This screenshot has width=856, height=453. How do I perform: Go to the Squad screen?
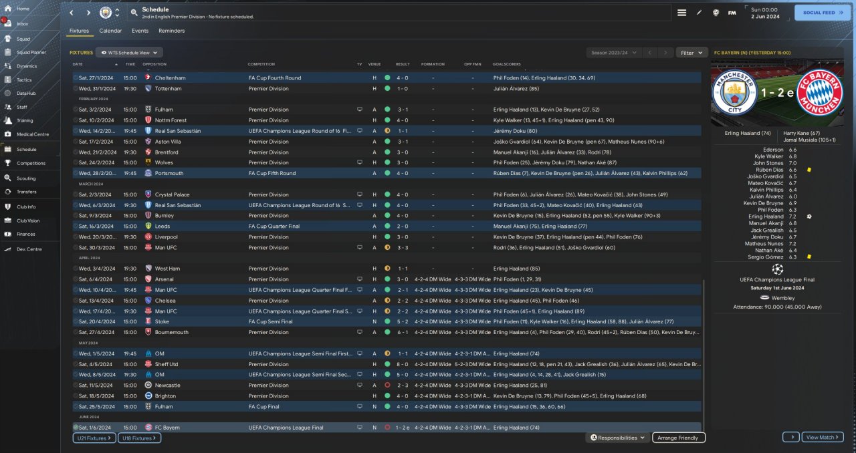(x=29, y=39)
